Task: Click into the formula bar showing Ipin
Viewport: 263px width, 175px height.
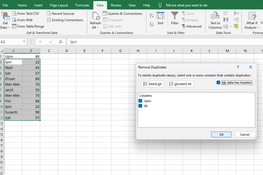Action: tap(165, 42)
